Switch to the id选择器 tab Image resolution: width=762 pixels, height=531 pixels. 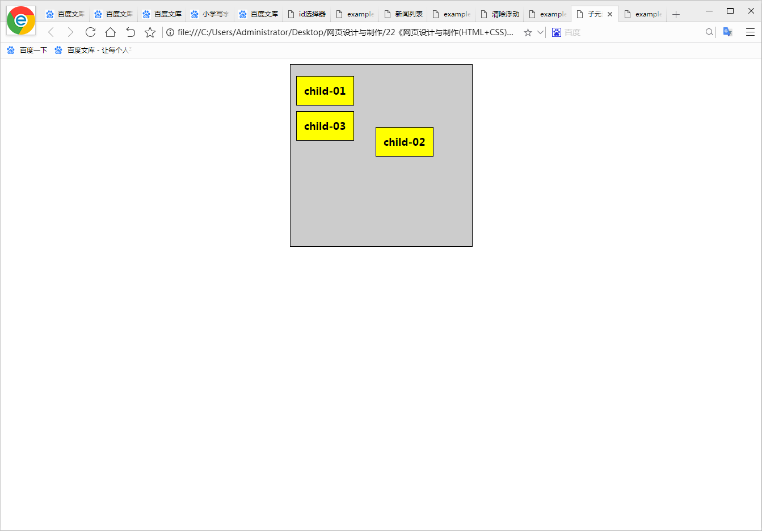(307, 14)
